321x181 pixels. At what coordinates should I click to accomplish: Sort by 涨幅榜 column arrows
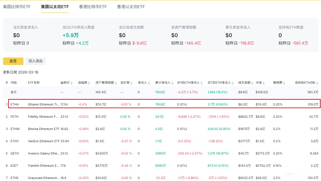89,83
